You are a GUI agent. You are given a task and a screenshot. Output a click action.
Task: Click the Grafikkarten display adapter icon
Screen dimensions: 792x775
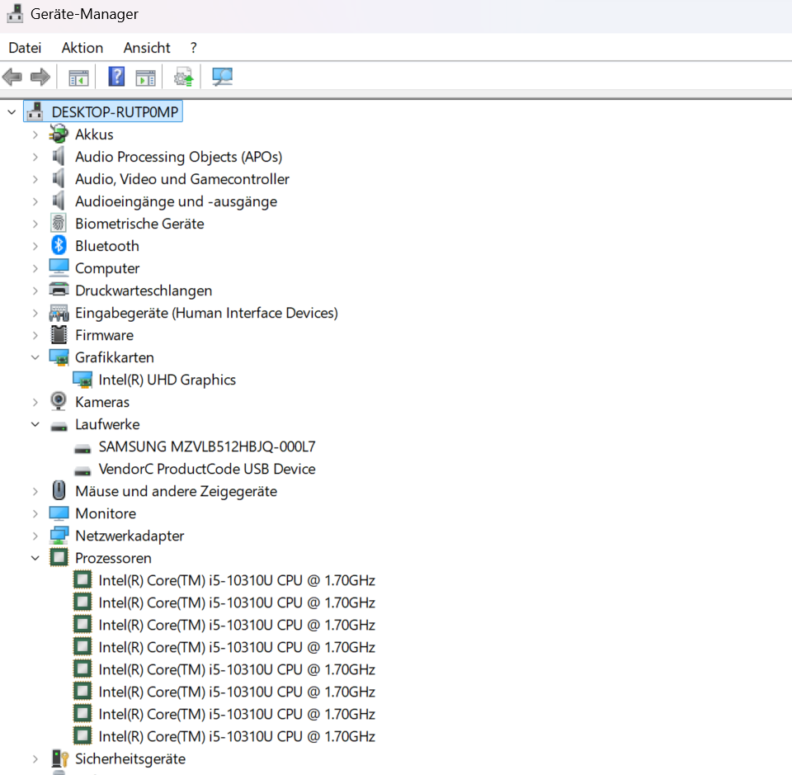59,357
